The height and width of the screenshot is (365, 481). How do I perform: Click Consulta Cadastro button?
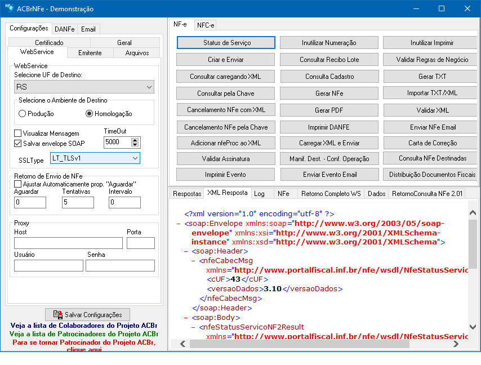pos(329,77)
